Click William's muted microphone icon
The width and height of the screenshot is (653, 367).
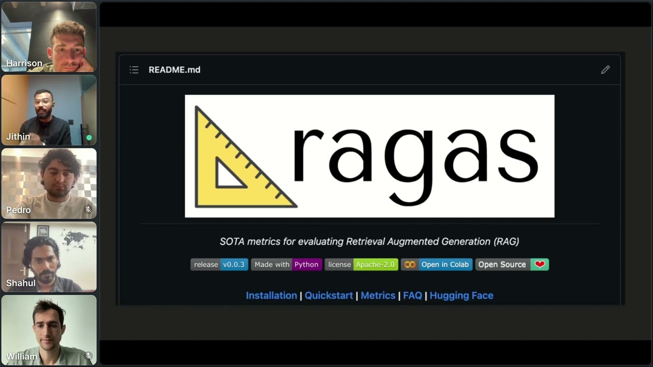tap(88, 356)
